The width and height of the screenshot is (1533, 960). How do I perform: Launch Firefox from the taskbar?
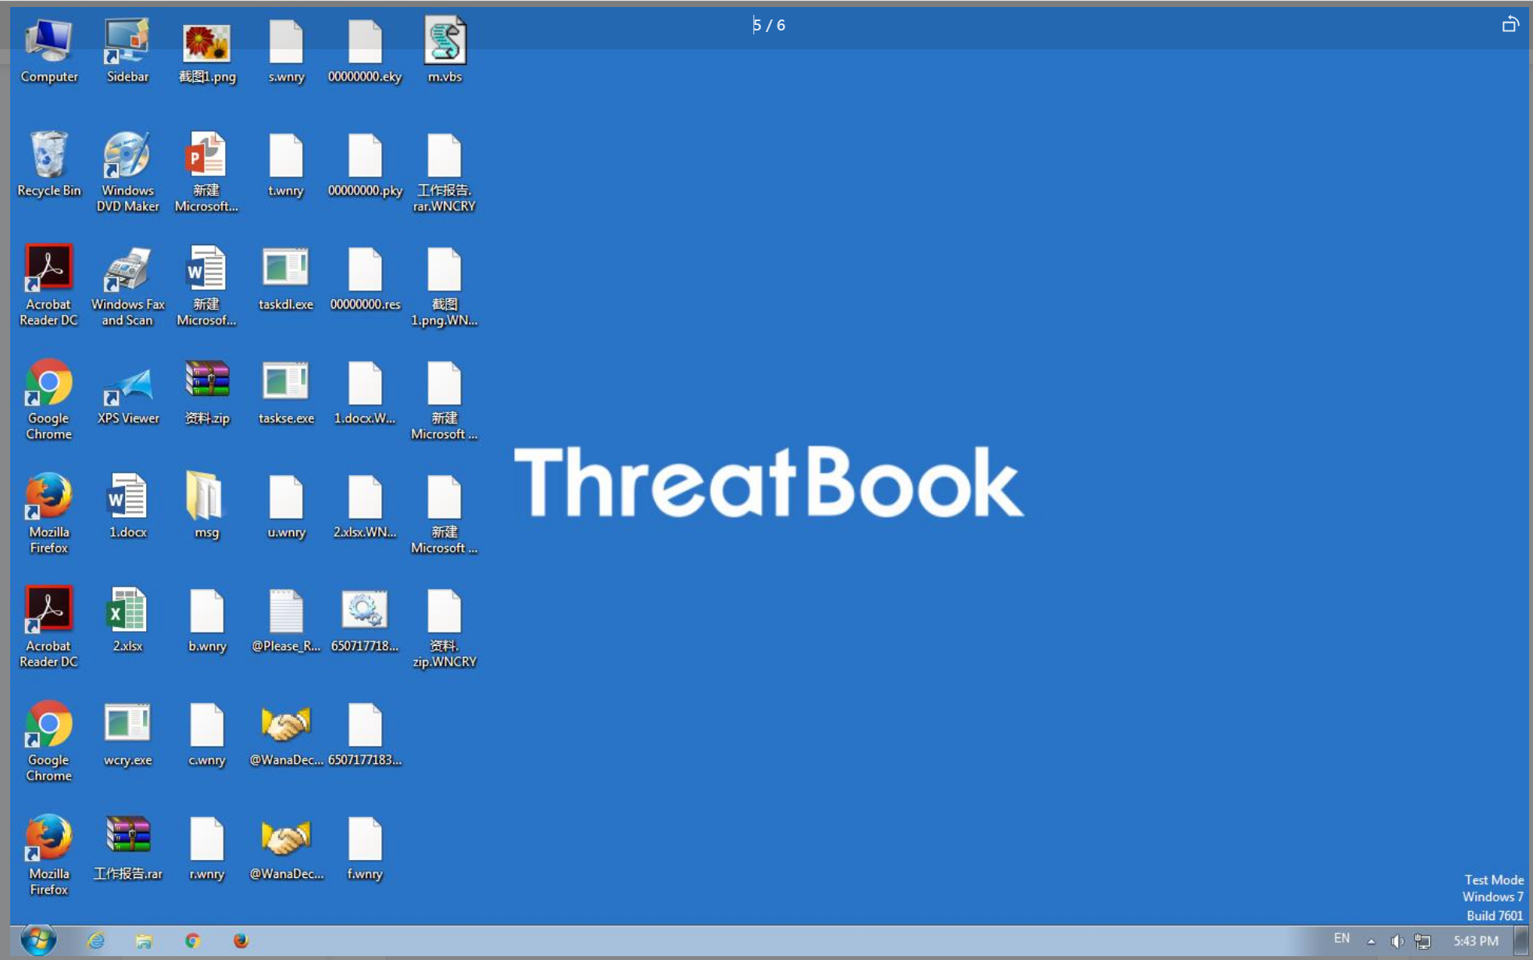click(x=241, y=940)
